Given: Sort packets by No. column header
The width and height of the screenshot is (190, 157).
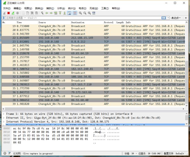Looking at the screenshot, I should coord(9,23).
